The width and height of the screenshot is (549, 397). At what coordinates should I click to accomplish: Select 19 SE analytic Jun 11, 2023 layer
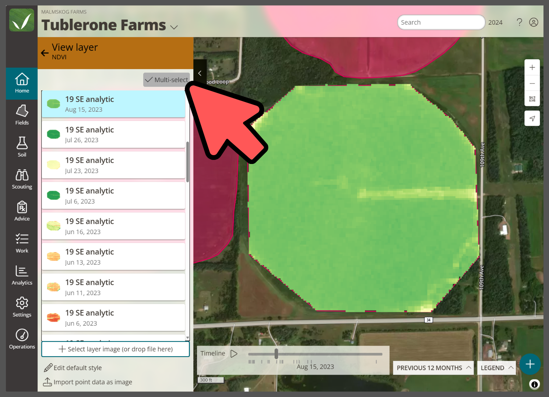click(x=113, y=287)
